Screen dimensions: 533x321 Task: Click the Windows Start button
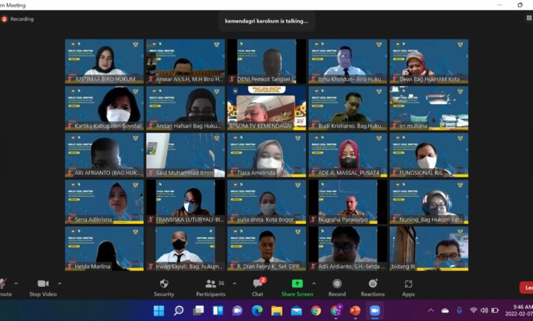[x=159, y=311]
